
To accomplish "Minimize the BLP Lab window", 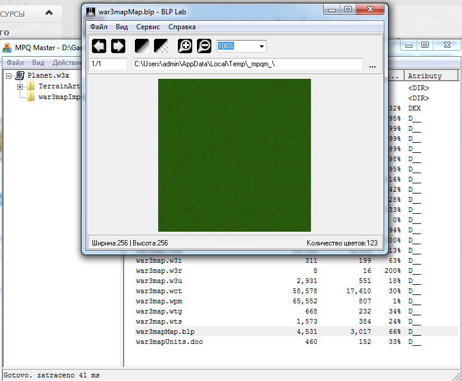I will tap(332, 10).
